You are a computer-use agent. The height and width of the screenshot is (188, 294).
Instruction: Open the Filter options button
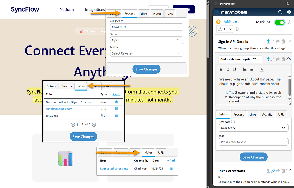point(224,29)
